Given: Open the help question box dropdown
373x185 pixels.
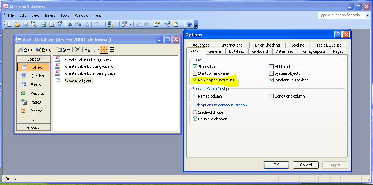Looking at the screenshot, I should (367, 15).
